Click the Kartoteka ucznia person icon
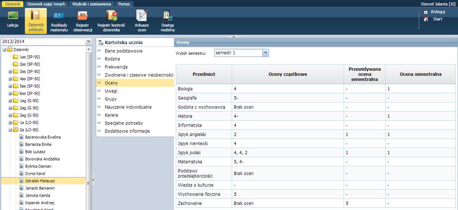 point(101,42)
